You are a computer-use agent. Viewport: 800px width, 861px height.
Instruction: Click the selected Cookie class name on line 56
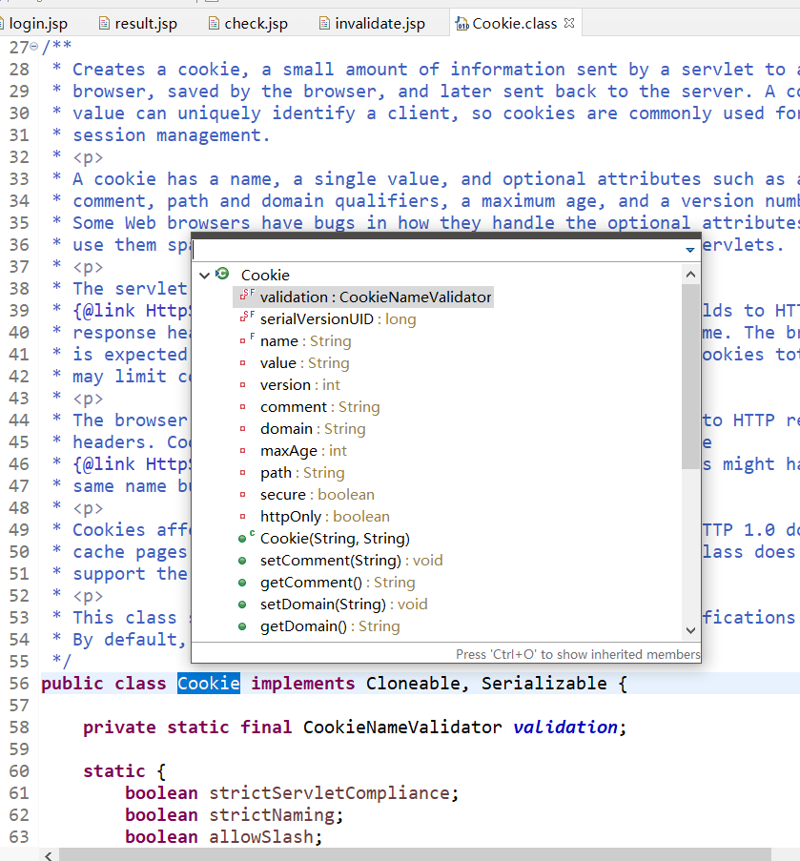(209, 684)
